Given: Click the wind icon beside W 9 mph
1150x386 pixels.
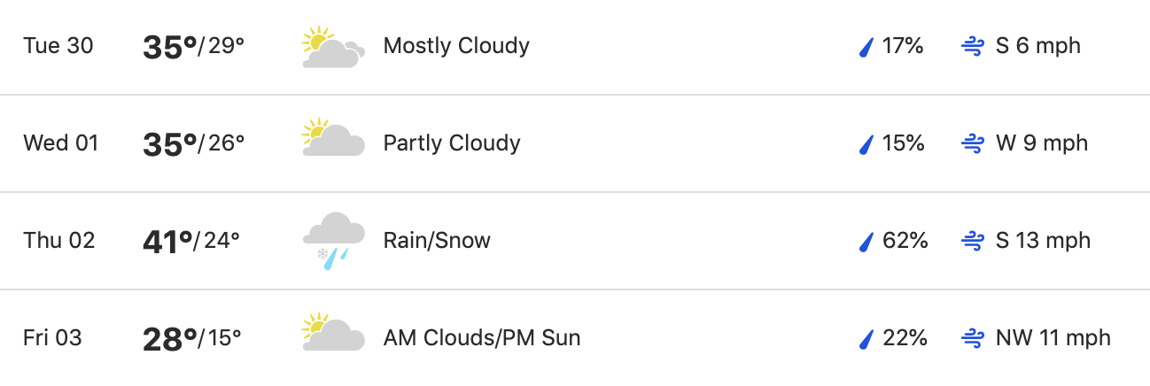Looking at the screenshot, I should coord(973,144).
